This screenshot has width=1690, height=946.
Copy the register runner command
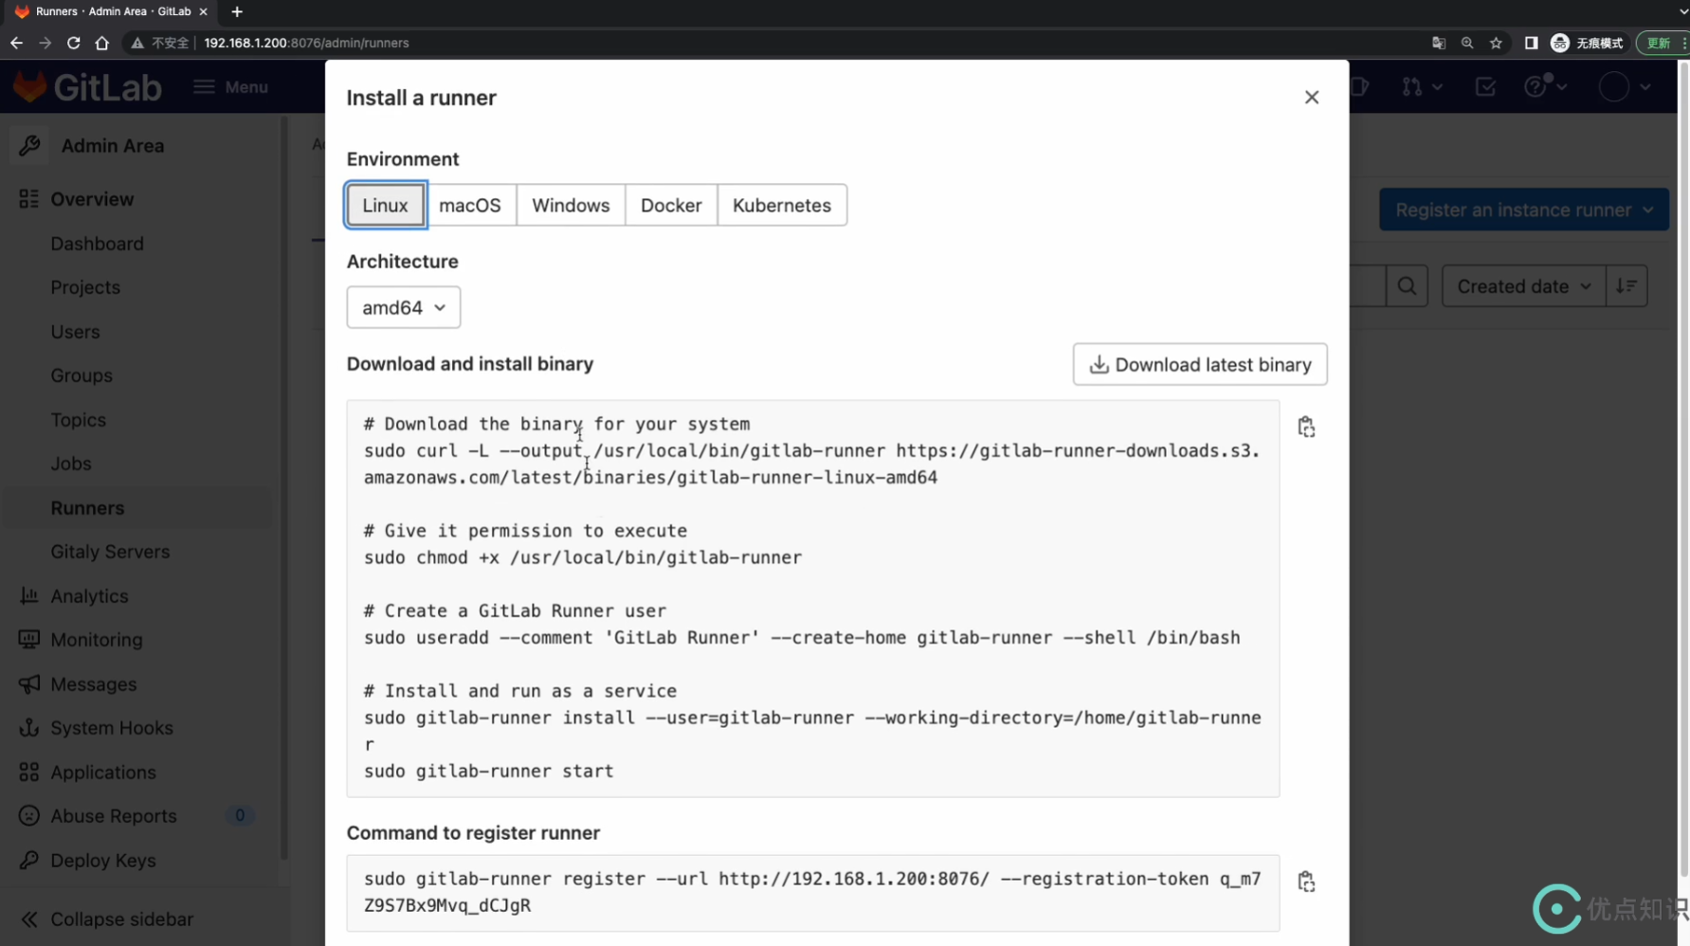pos(1306,882)
